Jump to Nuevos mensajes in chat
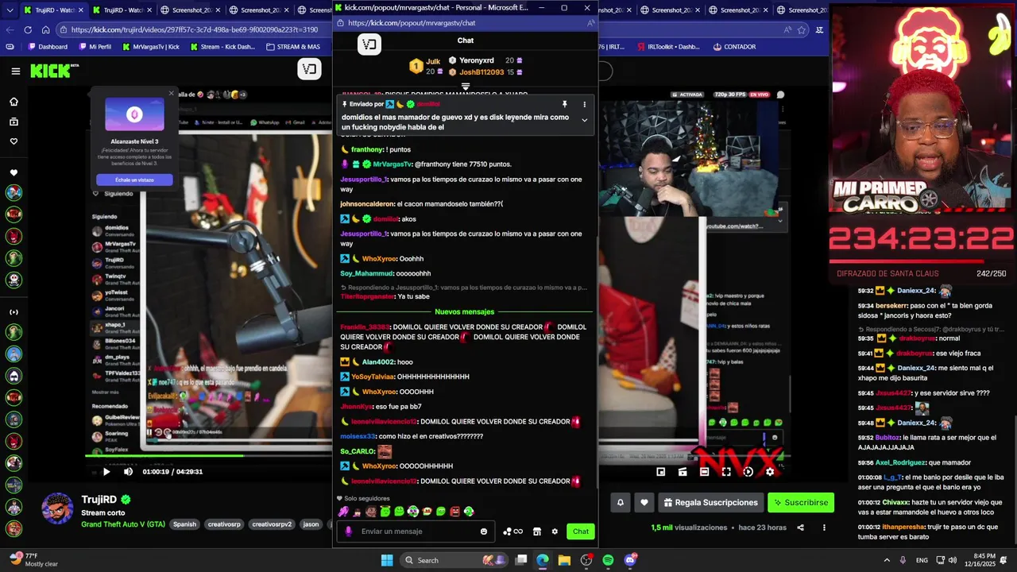The height and width of the screenshot is (572, 1017). click(x=465, y=311)
